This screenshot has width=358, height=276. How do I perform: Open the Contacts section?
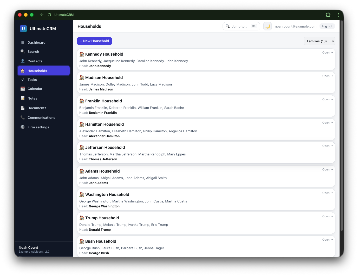click(x=44, y=61)
